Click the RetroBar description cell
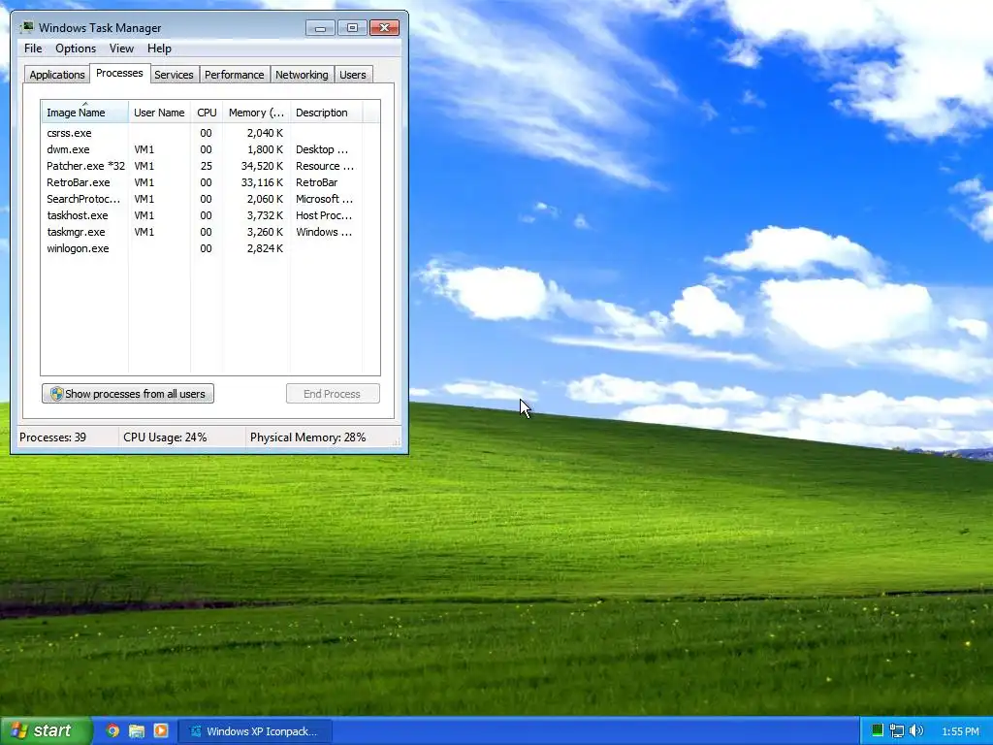Viewport: 993px width, 745px height. tap(317, 182)
